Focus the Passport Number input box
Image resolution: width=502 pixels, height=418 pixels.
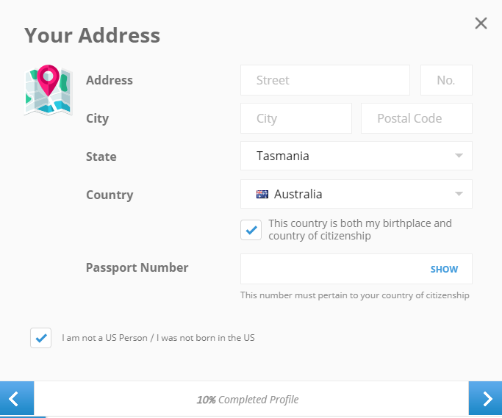(x=331, y=269)
